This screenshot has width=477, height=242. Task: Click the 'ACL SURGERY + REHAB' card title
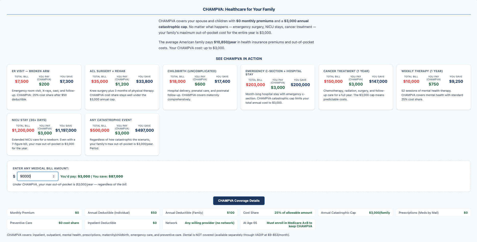click(x=108, y=71)
